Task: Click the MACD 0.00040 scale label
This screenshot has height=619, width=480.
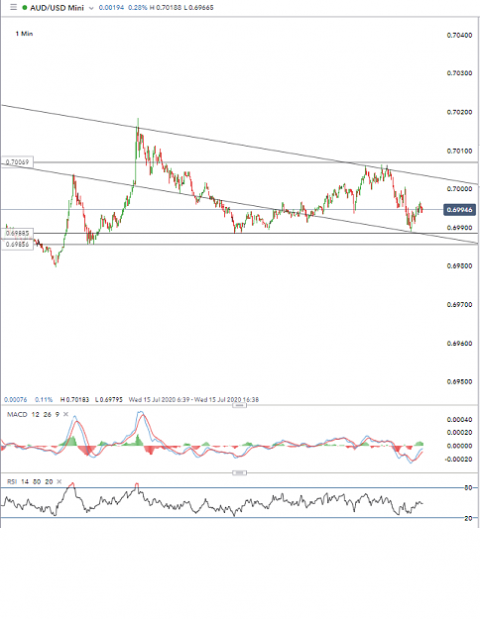Action: pyautogui.click(x=459, y=420)
